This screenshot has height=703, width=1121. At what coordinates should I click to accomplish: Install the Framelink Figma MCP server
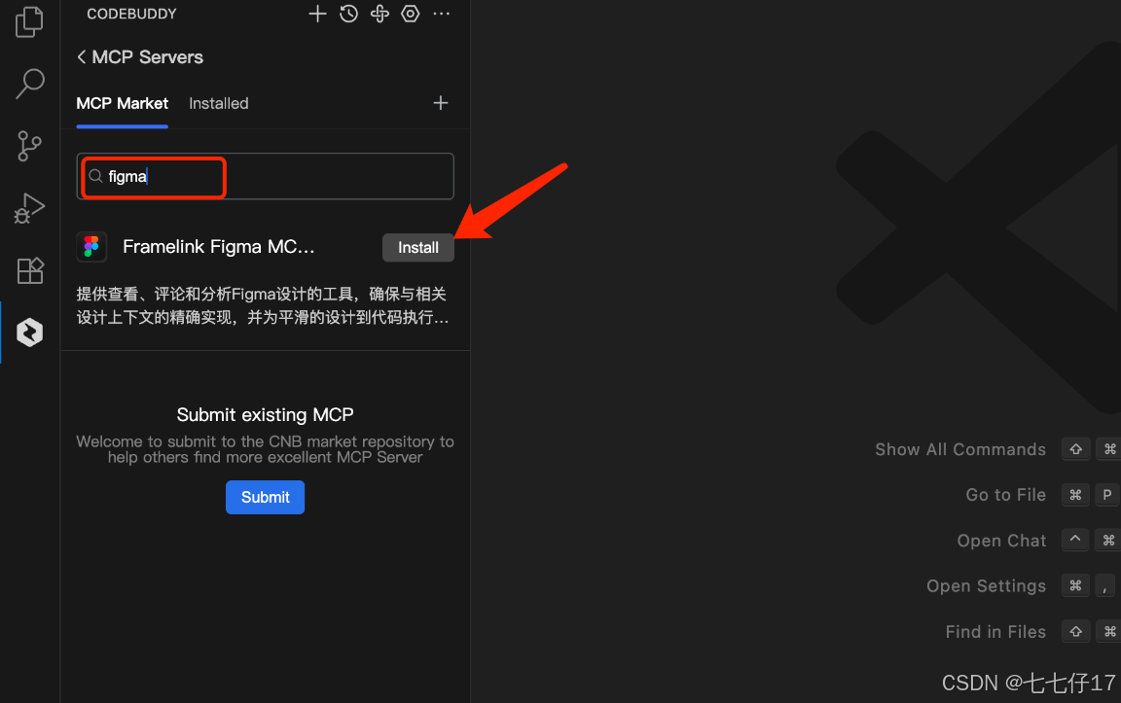tap(418, 248)
